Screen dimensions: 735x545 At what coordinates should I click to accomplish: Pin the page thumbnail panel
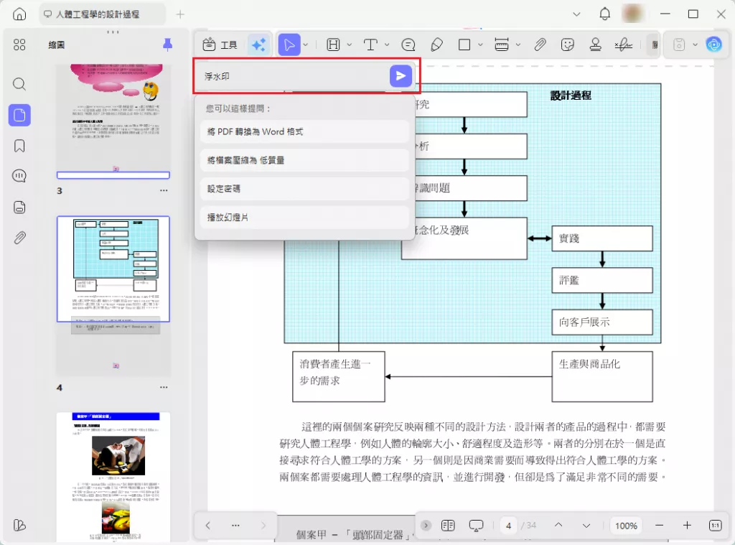[167, 45]
